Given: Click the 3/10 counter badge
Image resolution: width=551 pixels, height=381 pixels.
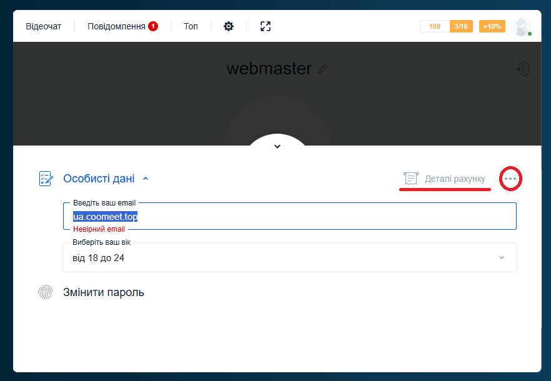Looking at the screenshot, I should click(461, 26).
